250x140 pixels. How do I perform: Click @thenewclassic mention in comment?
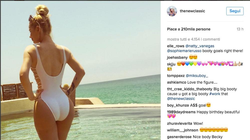(181, 99)
